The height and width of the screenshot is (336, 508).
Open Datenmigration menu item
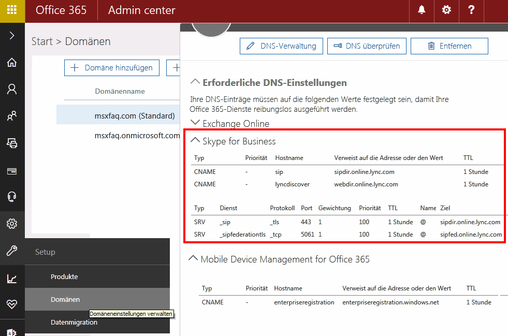click(97, 322)
